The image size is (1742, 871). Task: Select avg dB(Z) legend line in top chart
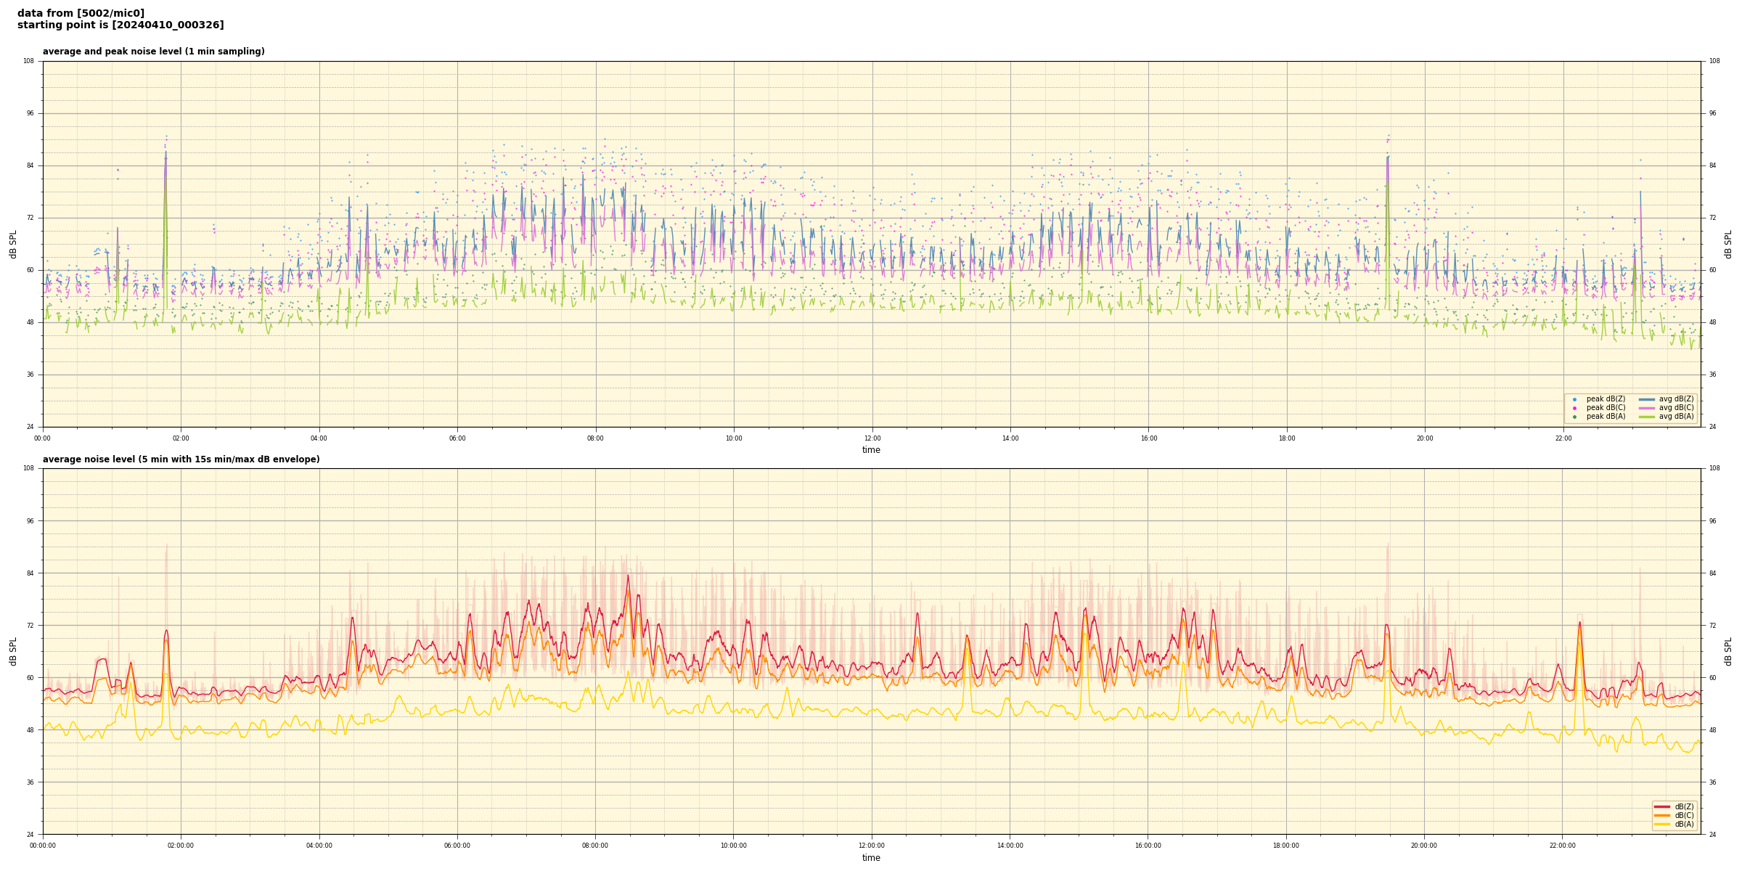click(1647, 399)
